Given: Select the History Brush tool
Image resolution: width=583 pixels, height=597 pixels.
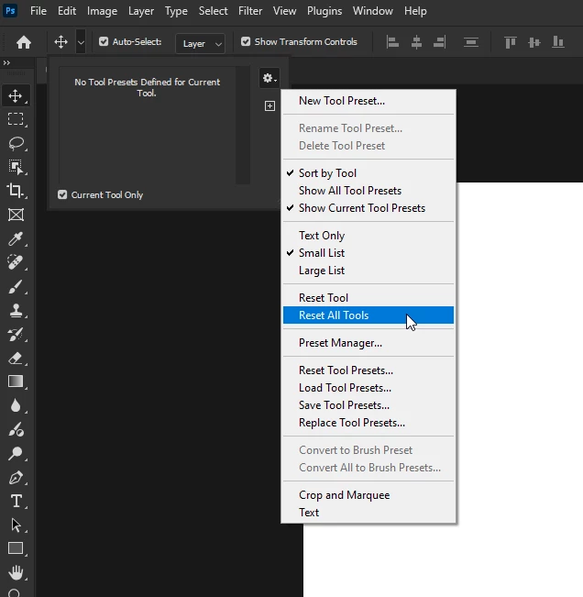Looking at the screenshot, I should pos(16,335).
